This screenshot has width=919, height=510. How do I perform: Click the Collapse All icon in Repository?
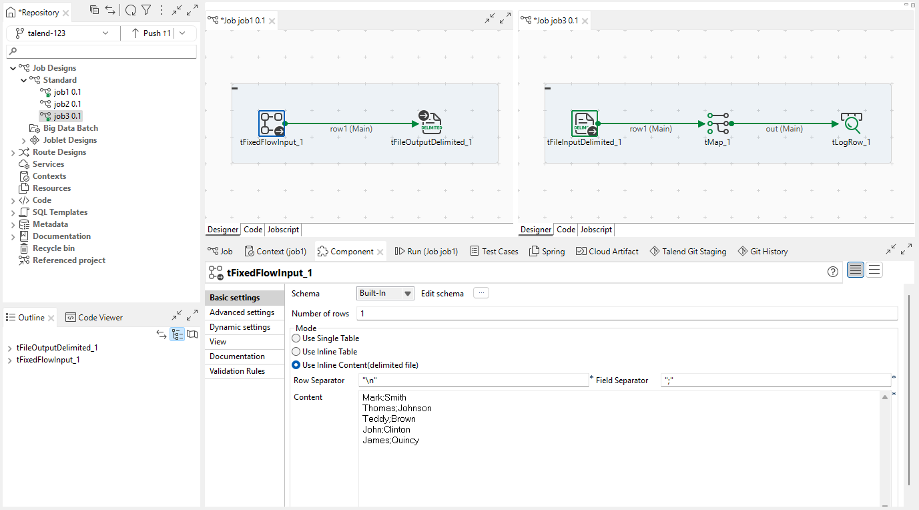(95, 10)
